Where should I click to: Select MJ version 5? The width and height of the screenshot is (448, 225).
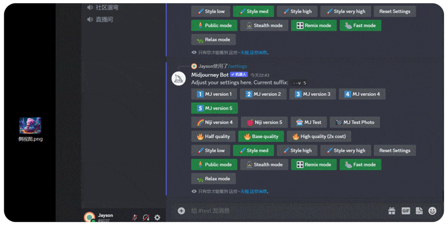point(214,109)
